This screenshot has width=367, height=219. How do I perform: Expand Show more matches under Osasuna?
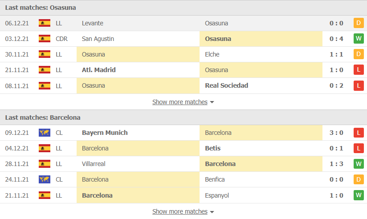[180, 102]
